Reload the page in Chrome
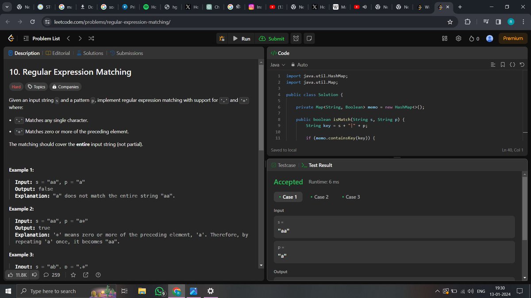531x298 pixels. coord(32,22)
